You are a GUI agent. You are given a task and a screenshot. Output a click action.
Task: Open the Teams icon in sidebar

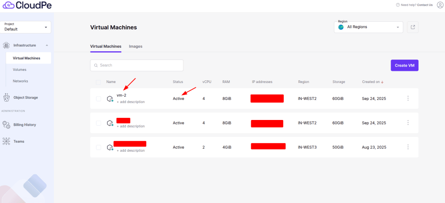6,141
